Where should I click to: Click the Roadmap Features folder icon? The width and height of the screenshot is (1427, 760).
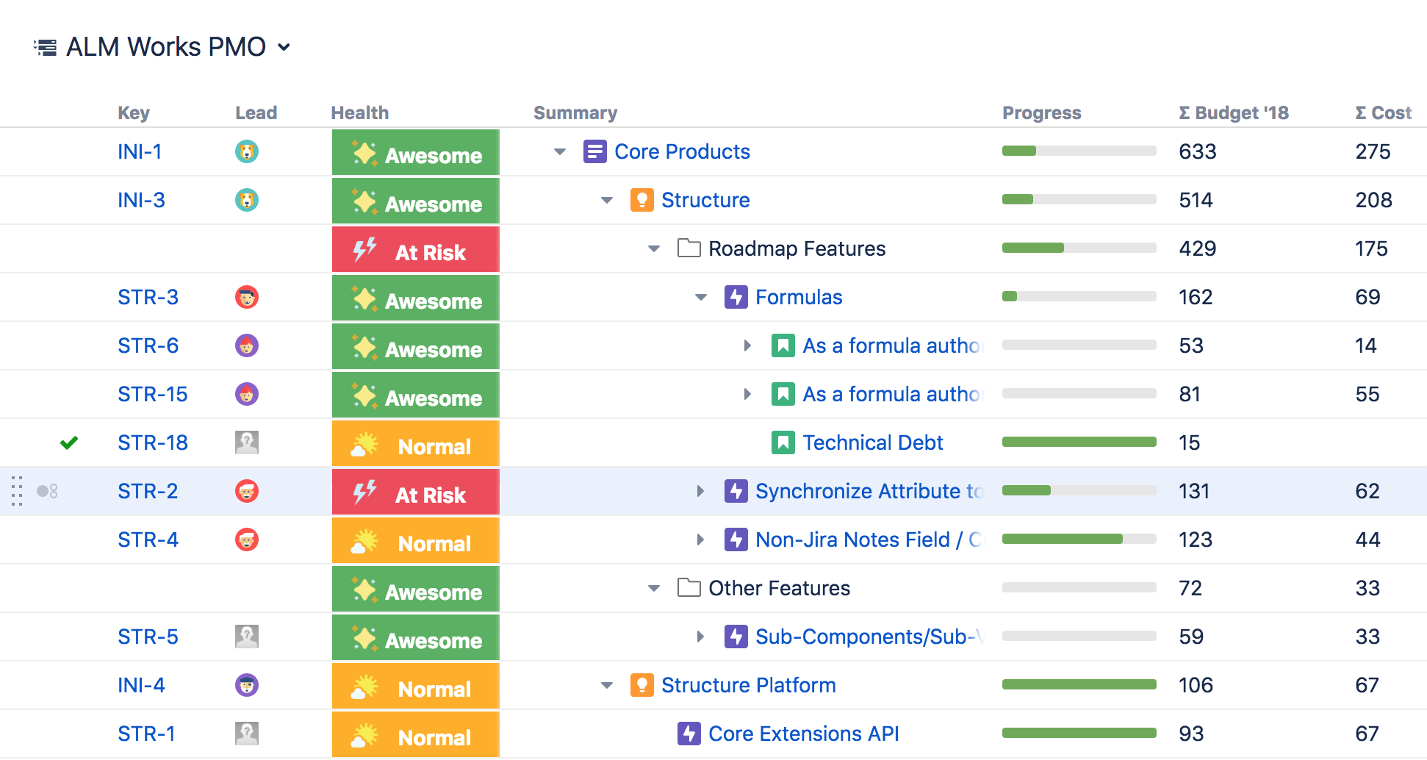pos(689,248)
